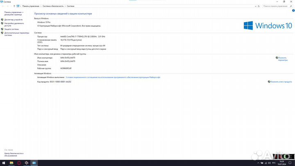Click the Windows 10 Pro edition text

click(44, 22)
